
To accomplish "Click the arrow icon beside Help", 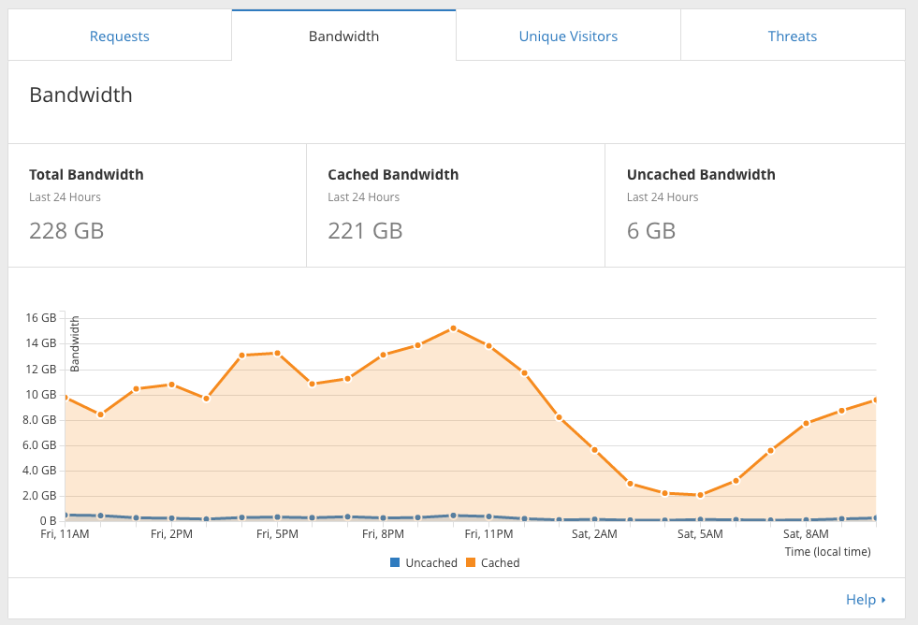I will coord(883,600).
